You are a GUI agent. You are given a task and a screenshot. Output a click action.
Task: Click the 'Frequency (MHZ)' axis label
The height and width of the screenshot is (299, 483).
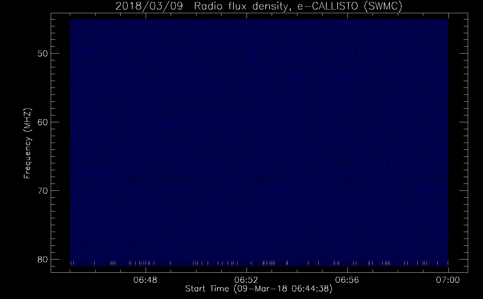[27, 144]
